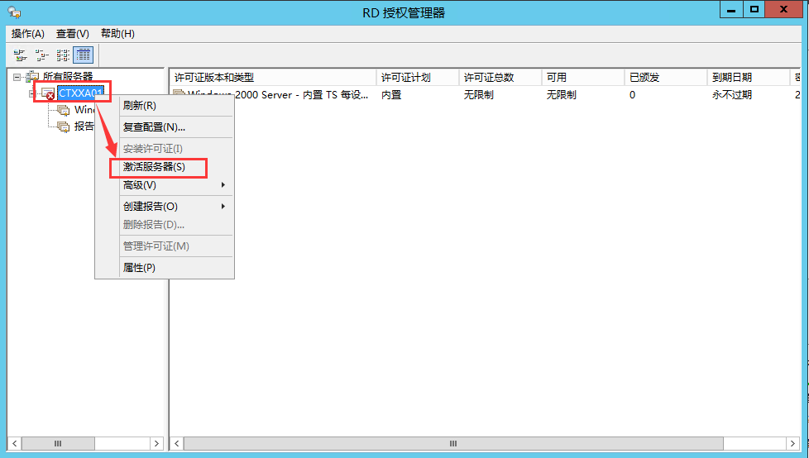Click the RD Licensing Manager title bar icon

14,12
